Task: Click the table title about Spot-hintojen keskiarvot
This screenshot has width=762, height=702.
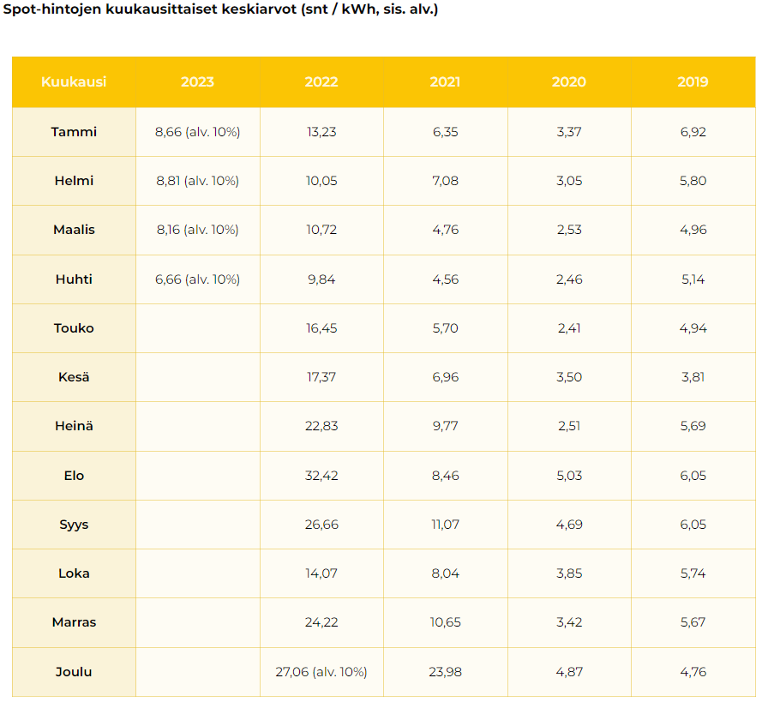Action: click(221, 13)
